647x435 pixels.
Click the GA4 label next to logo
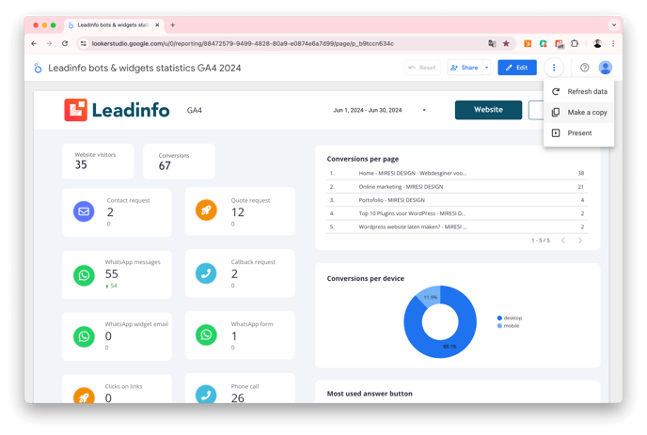coord(195,110)
